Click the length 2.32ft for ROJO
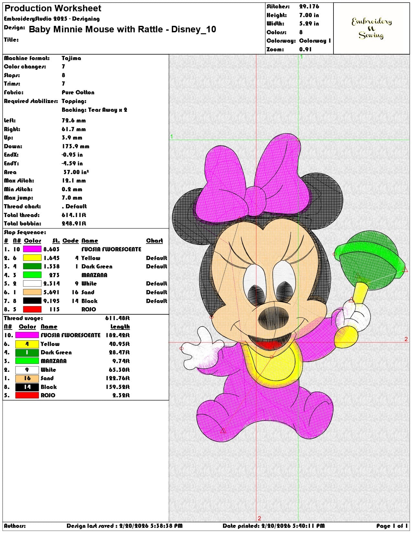Image resolution: width=412 pixels, height=533 pixels. (x=121, y=395)
